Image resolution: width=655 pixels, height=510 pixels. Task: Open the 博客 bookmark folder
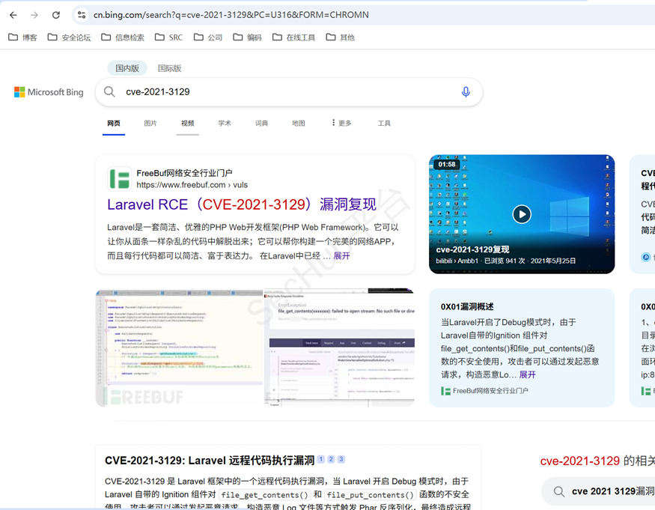pyautogui.click(x=23, y=37)
